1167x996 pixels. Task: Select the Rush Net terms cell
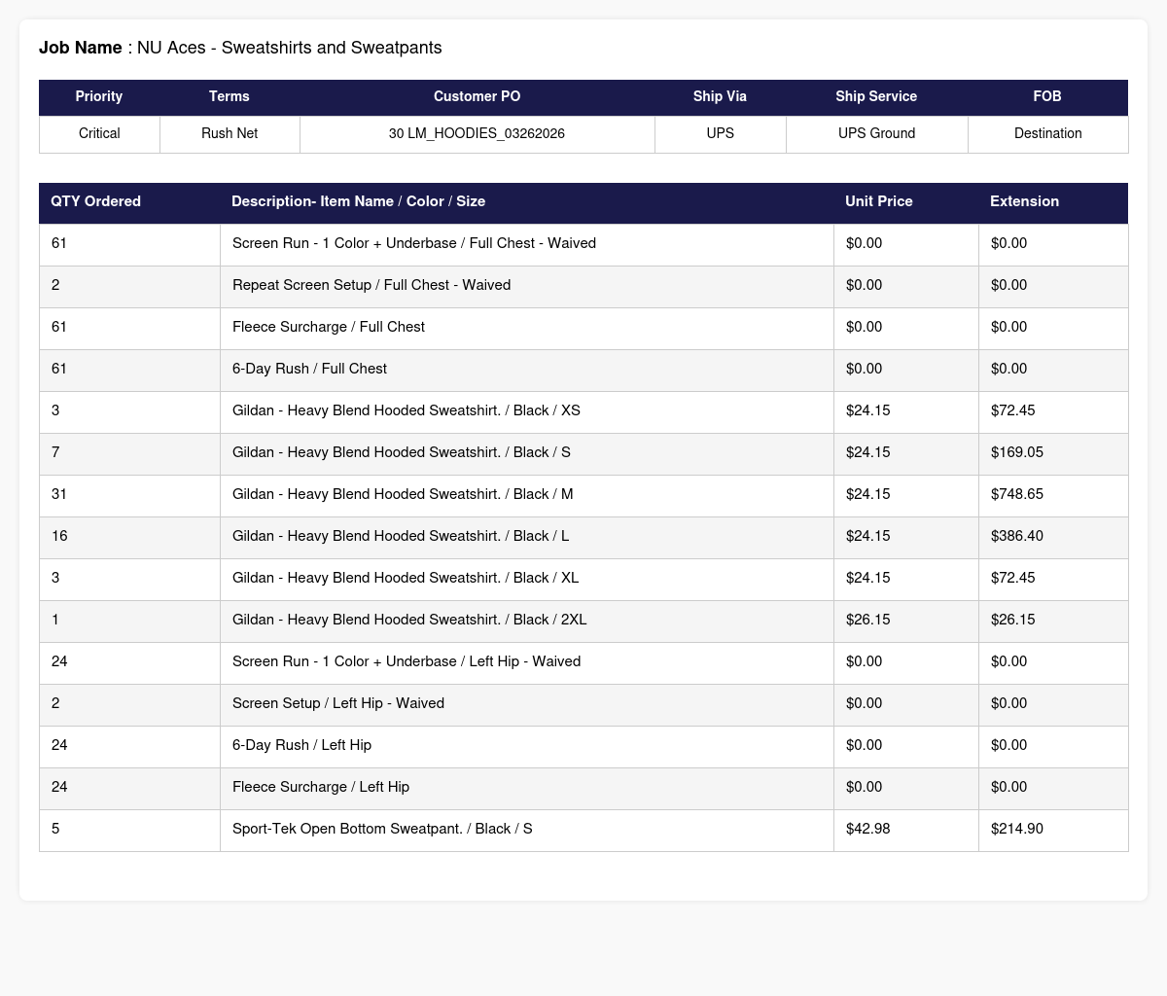pos(230,133)
